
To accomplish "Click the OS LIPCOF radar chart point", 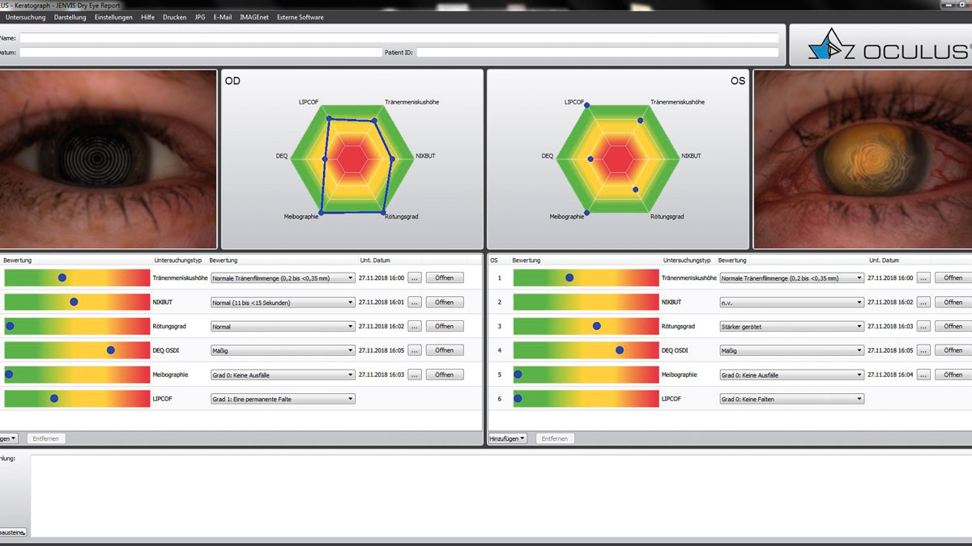I will (586, 105).
